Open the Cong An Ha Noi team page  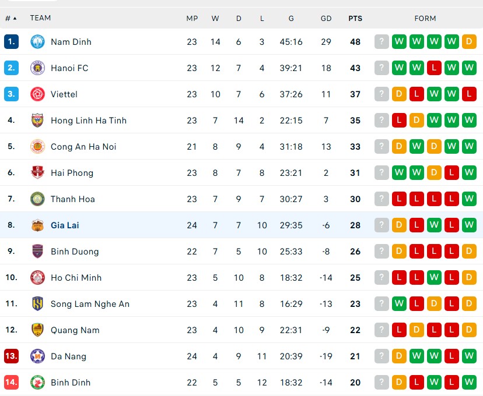pos(83,147)
